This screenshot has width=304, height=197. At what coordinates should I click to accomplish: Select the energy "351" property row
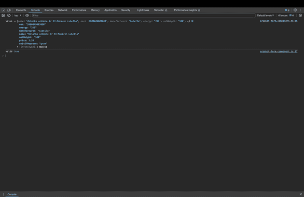[x=28, y=27]
